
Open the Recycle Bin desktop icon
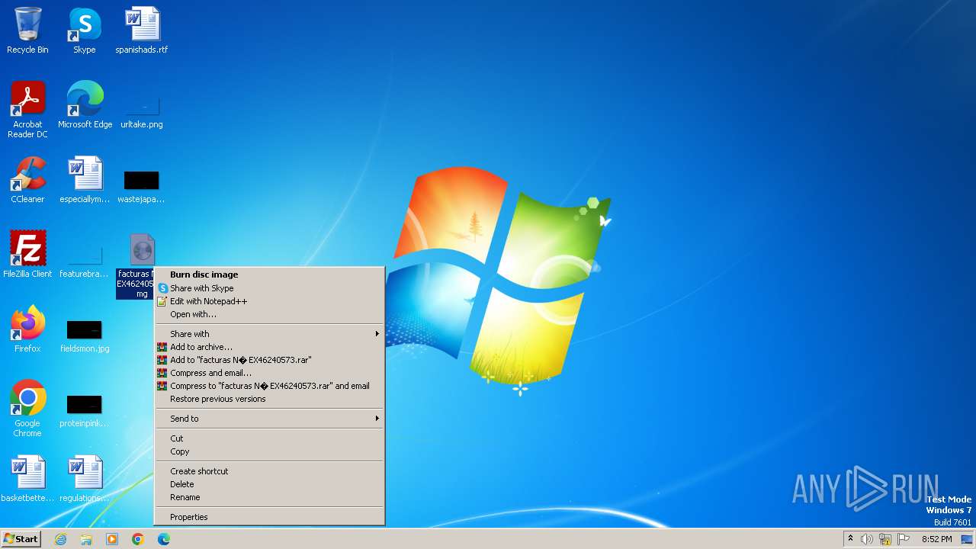coord(27,30)
